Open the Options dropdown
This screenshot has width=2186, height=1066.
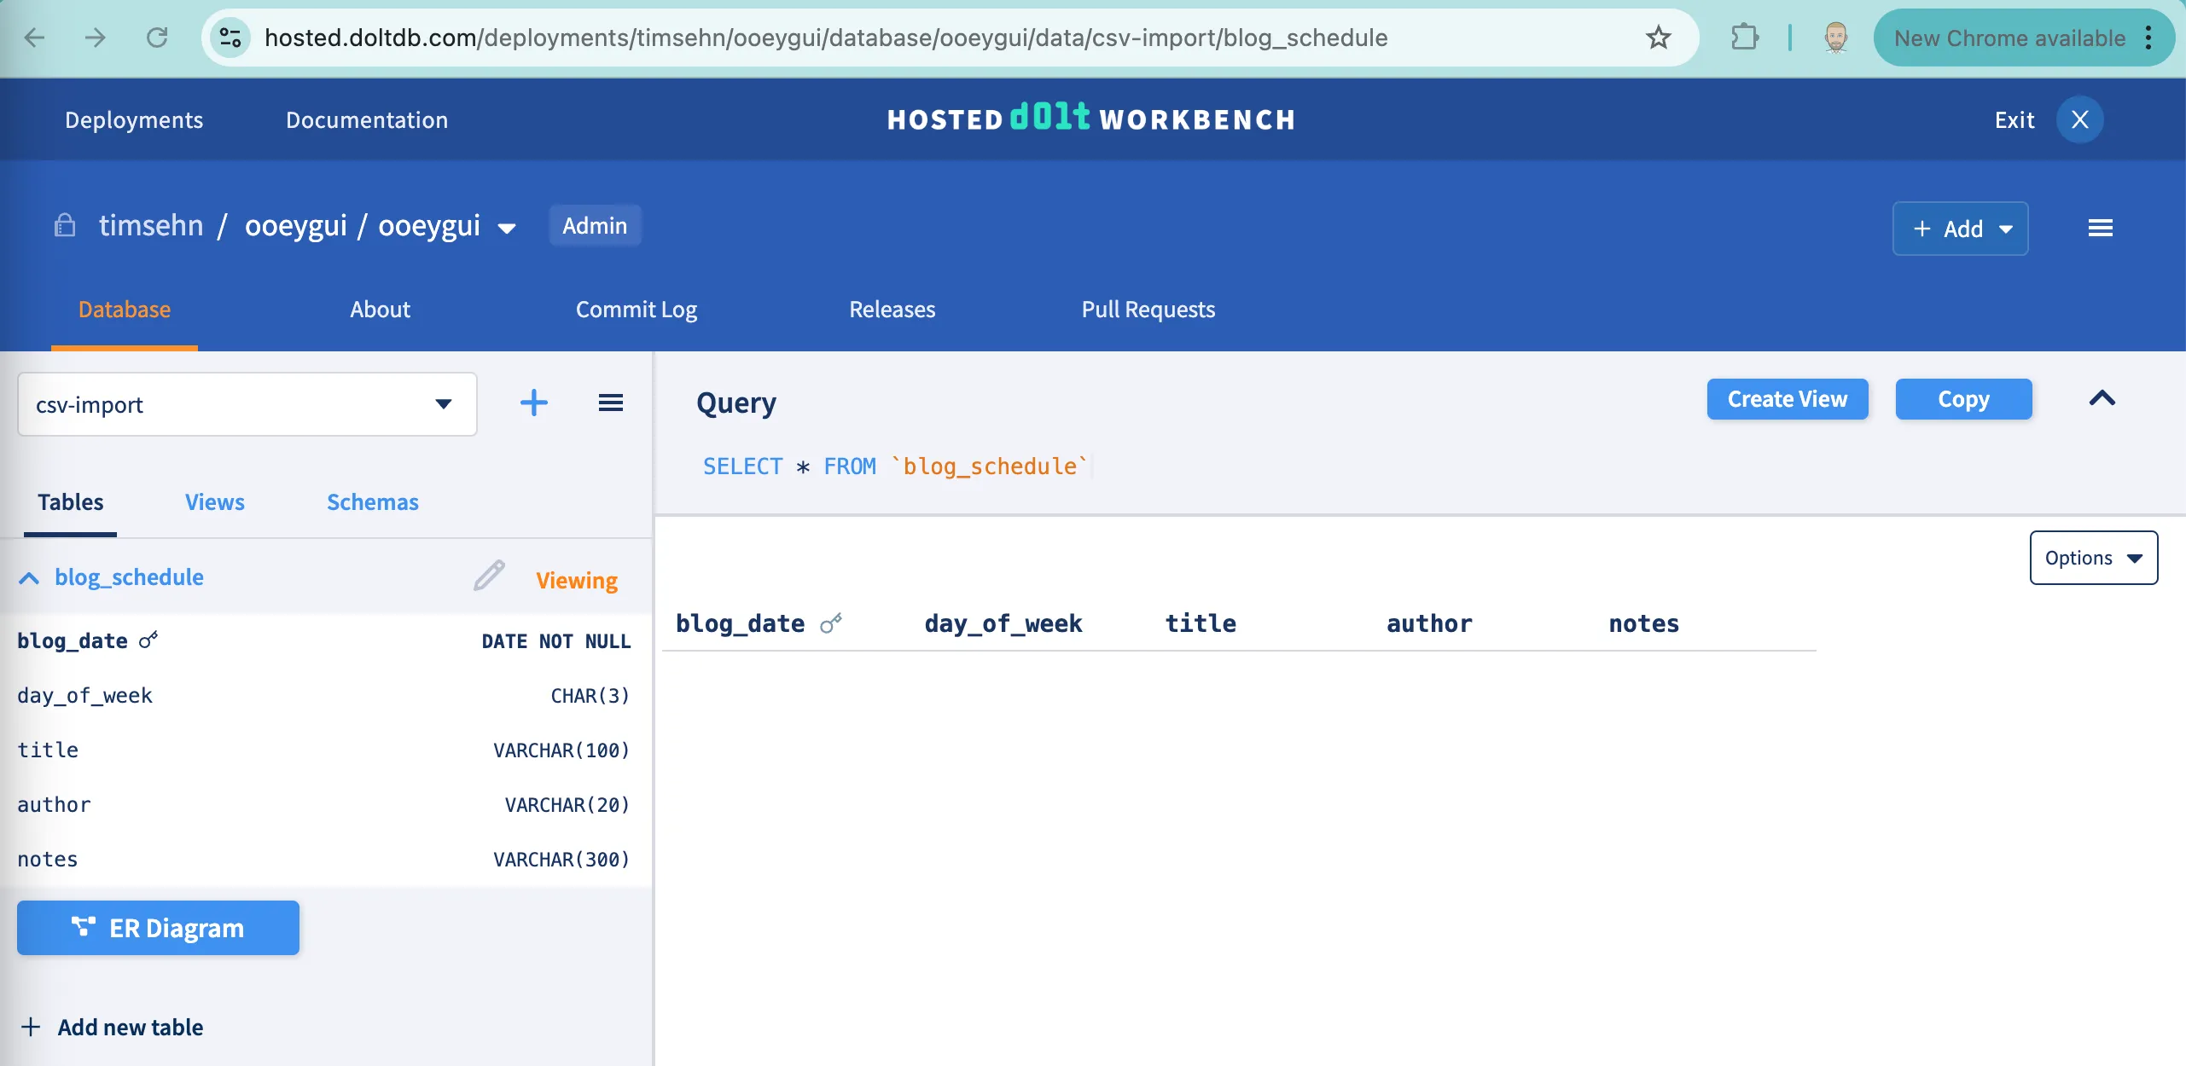coord(2093,558)
